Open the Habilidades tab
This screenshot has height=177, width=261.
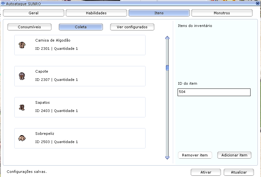96,13
